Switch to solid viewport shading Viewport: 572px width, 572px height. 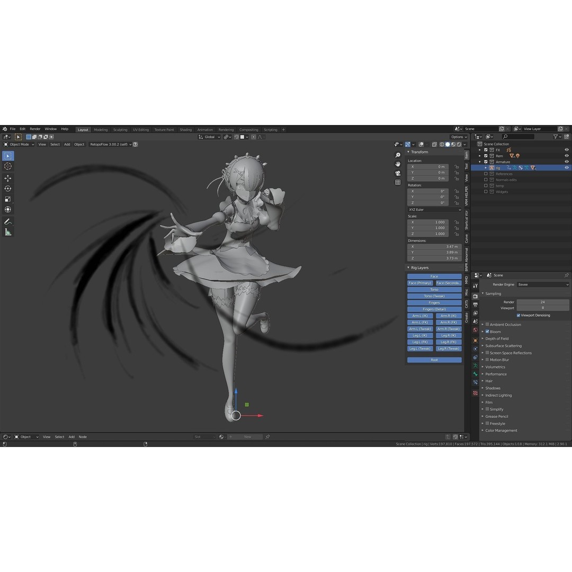(448, 145)
